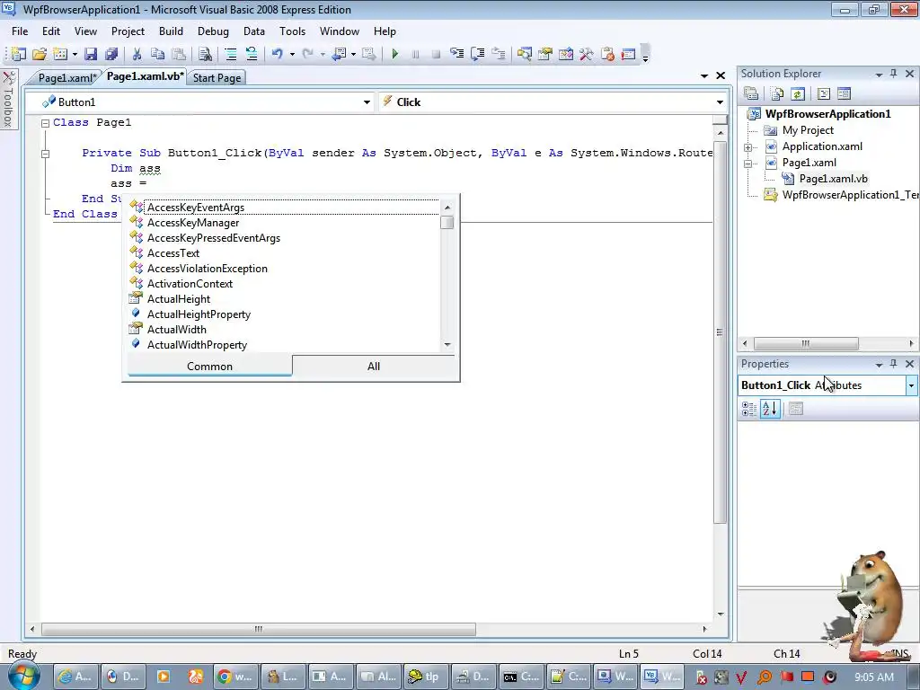Open the Chrome taskbar button
Screen dimensions: 920x690
(236, 677)
